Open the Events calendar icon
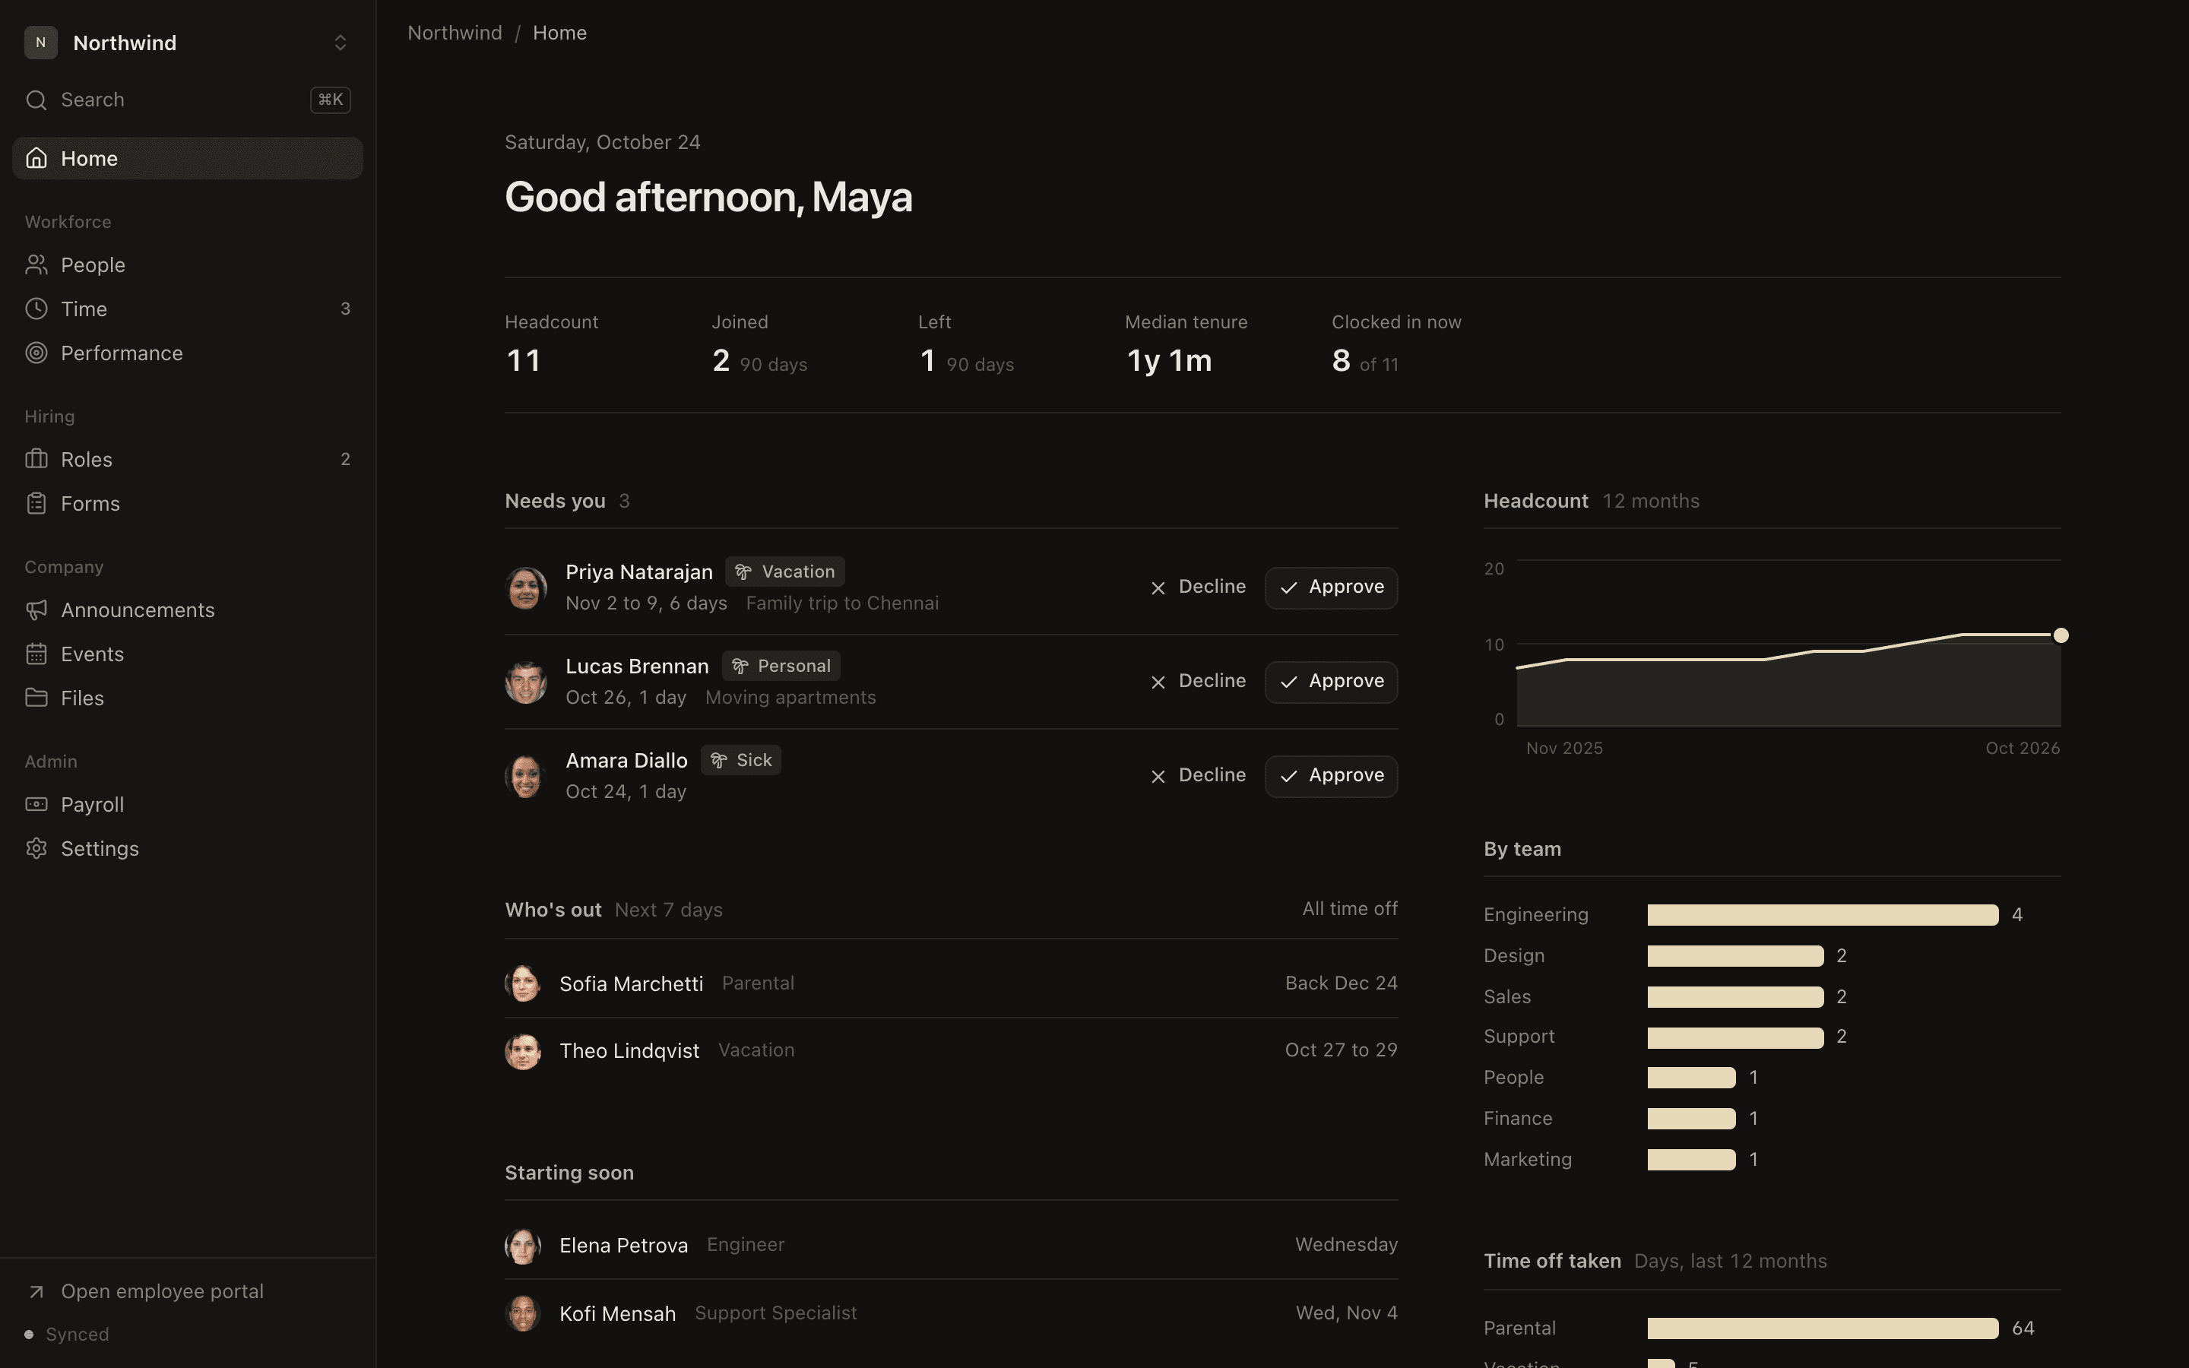This screenshot has height=1368, width=2189. pyautogui.click(x=36, y=654)
